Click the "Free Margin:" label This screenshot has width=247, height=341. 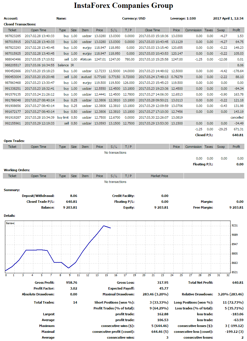203,208
